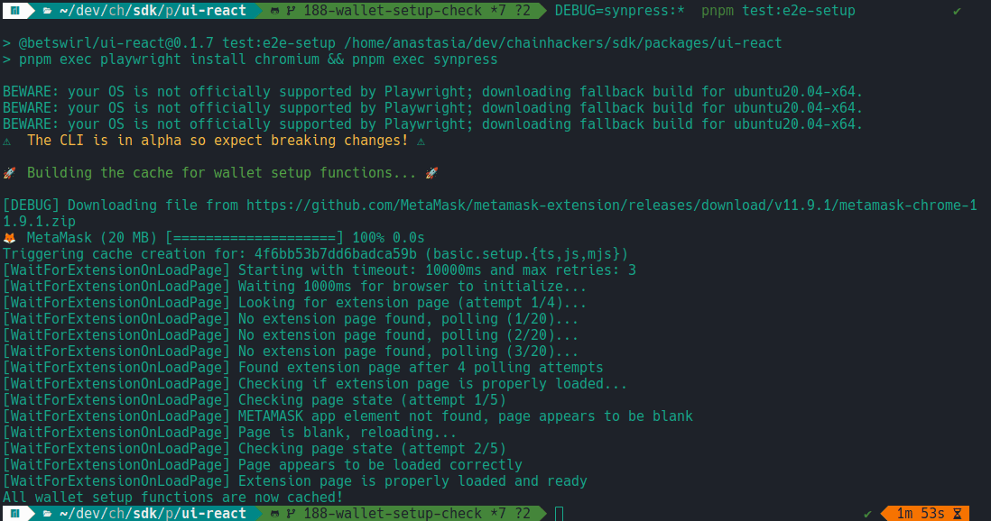
Task: Click the Manjaro logo beside the DEBUG command prompt
Action: 15,11
